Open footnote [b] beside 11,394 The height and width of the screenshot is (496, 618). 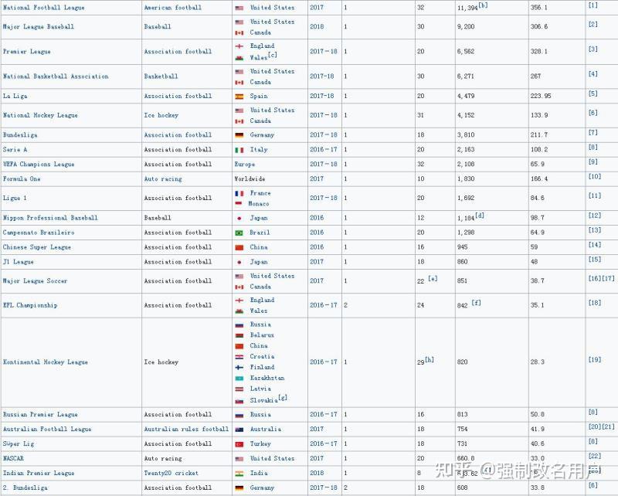484,5
